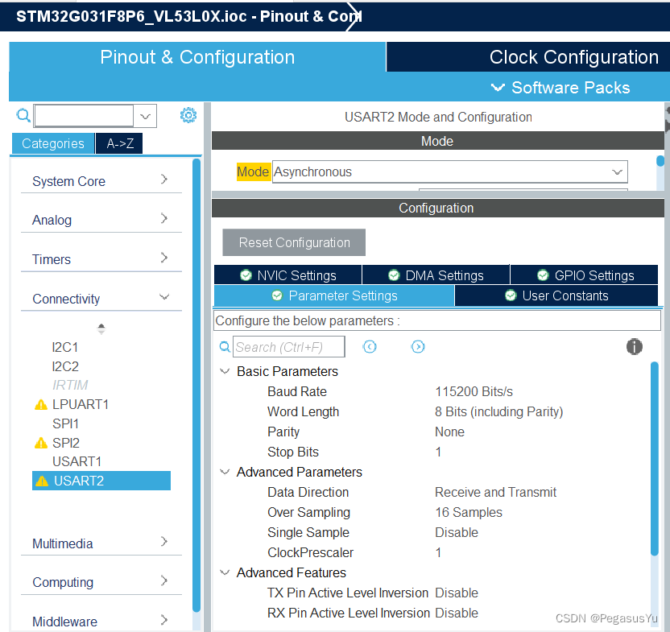This screenshot has width=670, height=632.
Task: Click TX Pin Active Level Inversion value
Action: pos(457,593)
